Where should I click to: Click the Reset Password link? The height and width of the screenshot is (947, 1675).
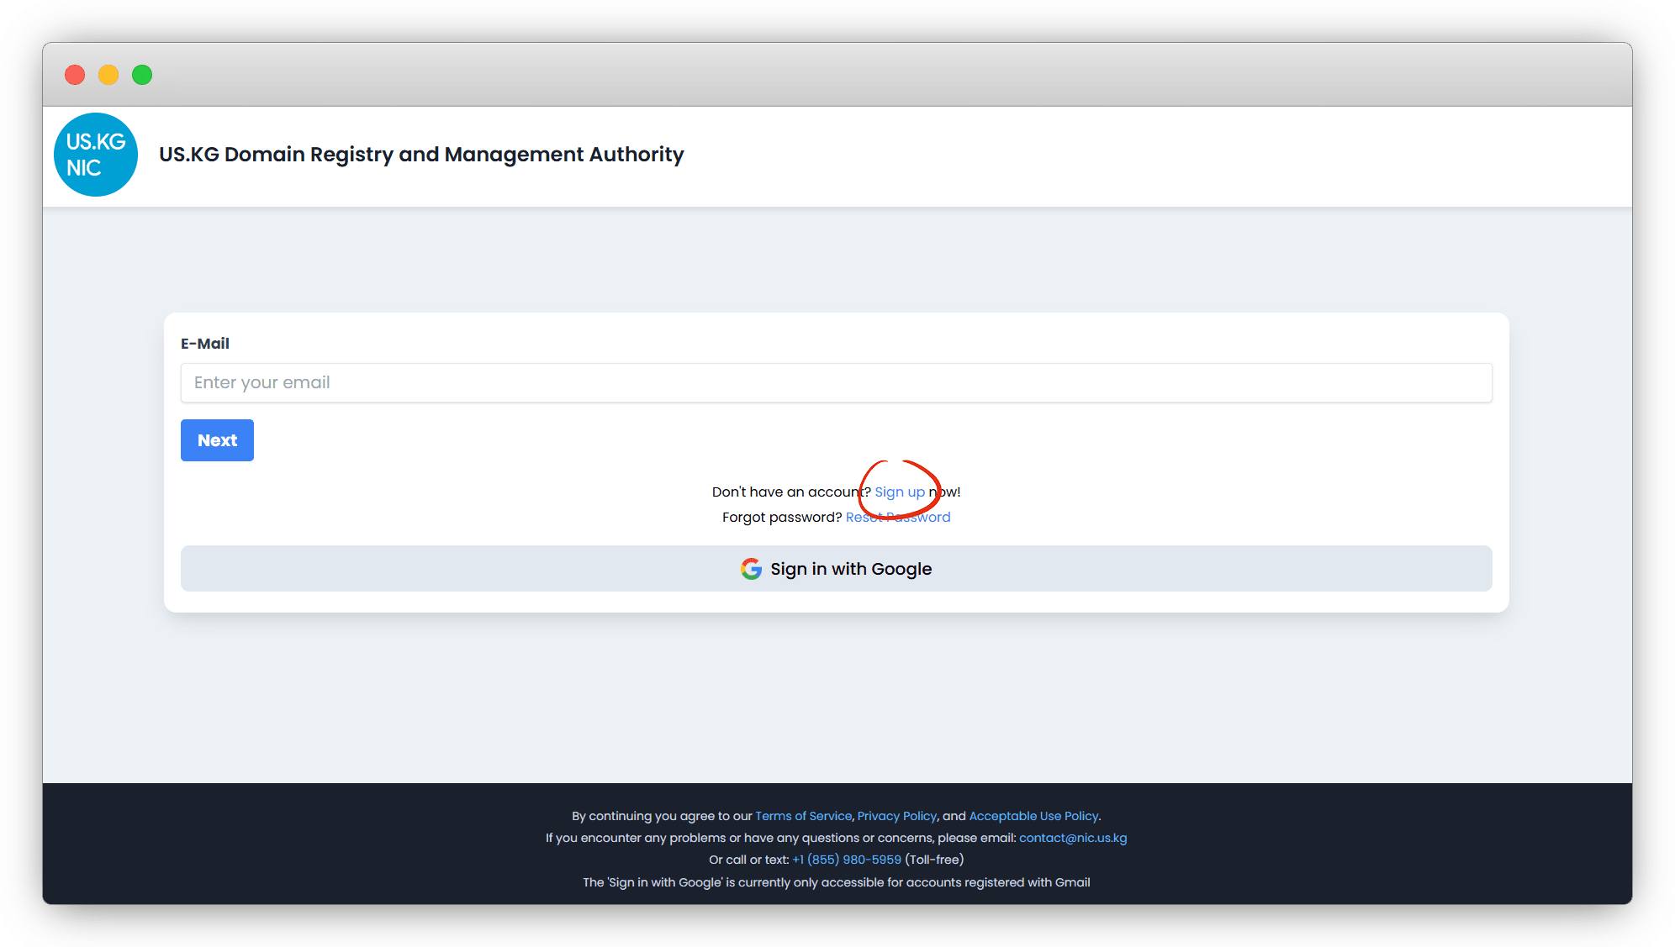(x=897, y=518)
